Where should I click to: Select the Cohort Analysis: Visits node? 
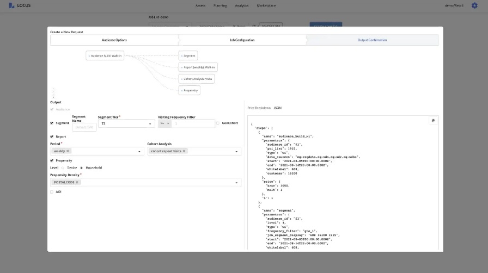click(197, 79)
